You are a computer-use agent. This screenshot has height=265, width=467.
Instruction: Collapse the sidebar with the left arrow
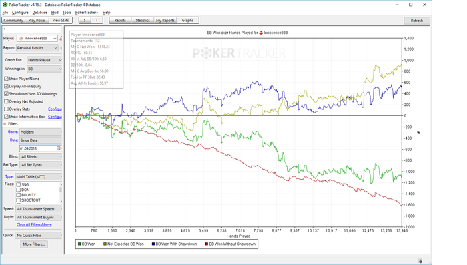pyautogui.click(x=5, y=29)
